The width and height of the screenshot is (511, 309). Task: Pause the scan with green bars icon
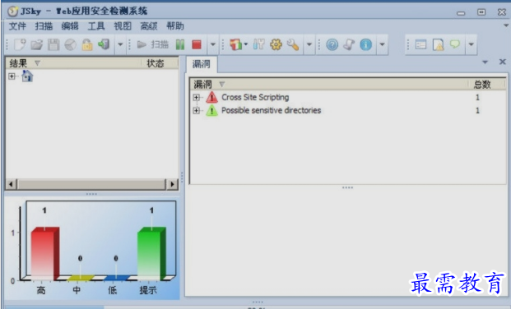180,44
